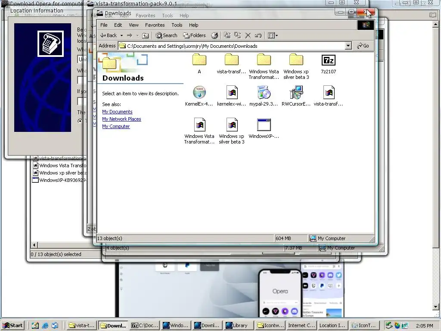The image size is (441, 331).
Task: Select the WindowsXP-... executable file
Action: [x=264, y=128]
